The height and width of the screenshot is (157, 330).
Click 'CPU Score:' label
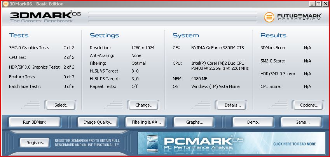pyautogui.click(x=271, y=86)
